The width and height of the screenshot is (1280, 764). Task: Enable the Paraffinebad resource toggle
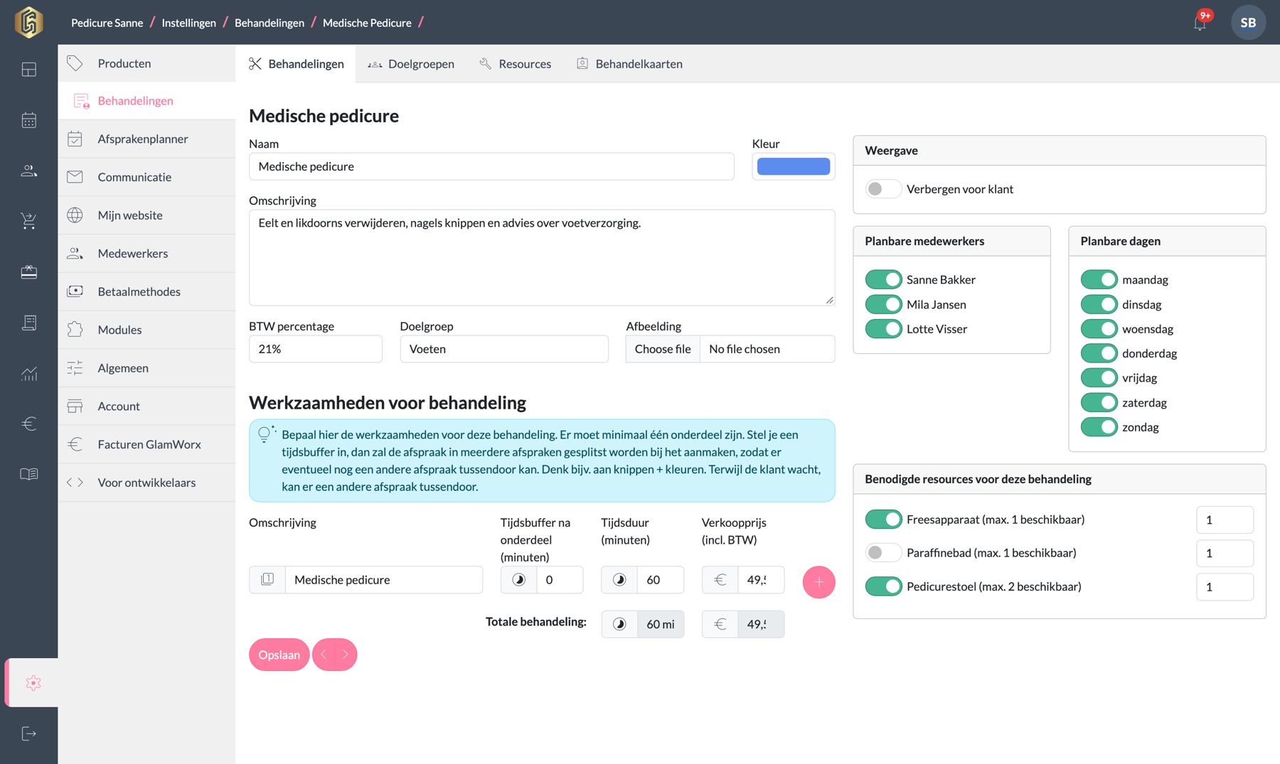[882, 552]
